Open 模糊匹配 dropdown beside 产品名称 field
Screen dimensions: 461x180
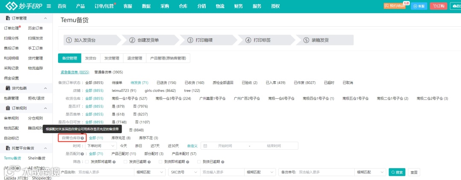(149, 172)
